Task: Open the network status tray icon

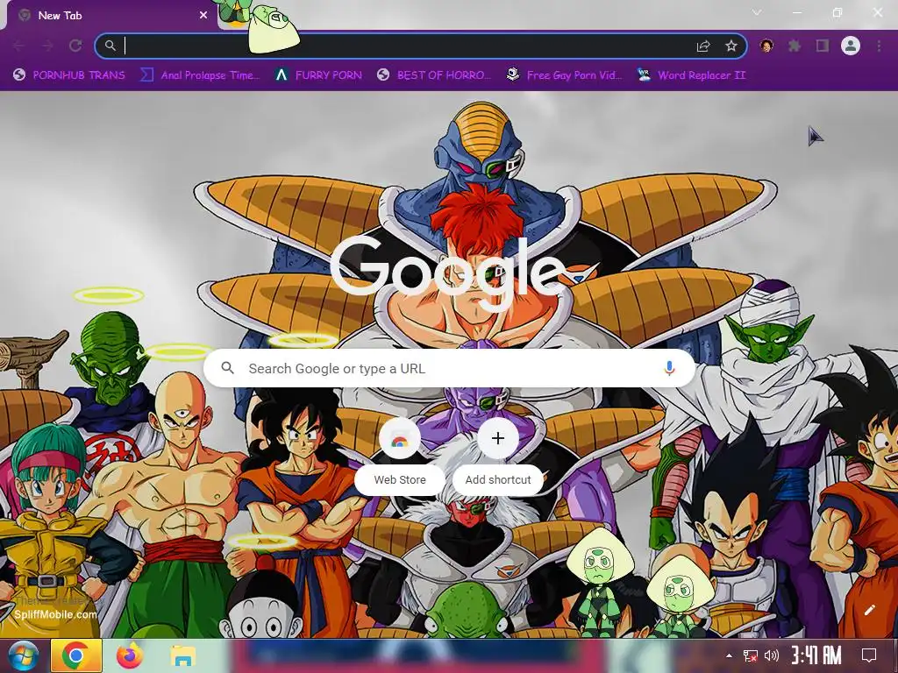Action: tap(751, 655)
